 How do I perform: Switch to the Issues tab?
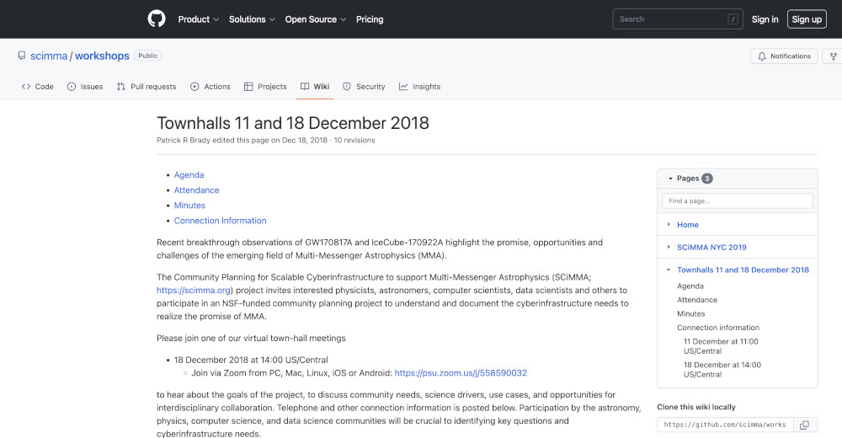tap(85, 87)
